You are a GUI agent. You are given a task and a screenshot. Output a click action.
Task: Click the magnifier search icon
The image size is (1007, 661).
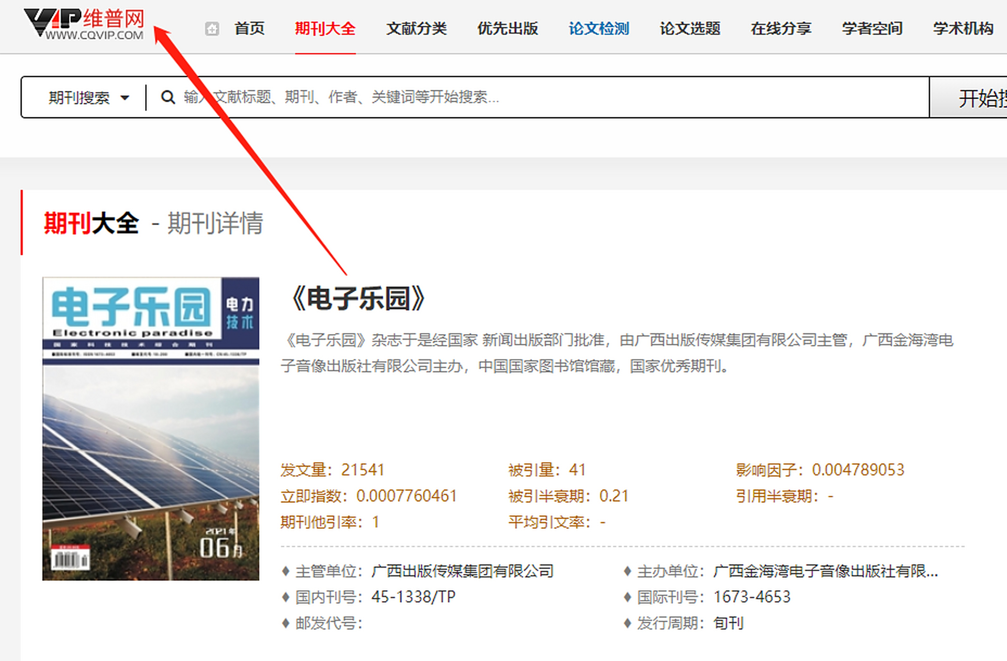pyautogui.click(x=168, y=97)
